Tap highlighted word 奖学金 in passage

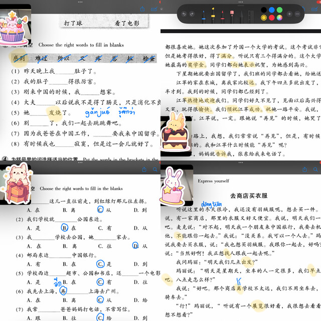(x=195, y=65)
